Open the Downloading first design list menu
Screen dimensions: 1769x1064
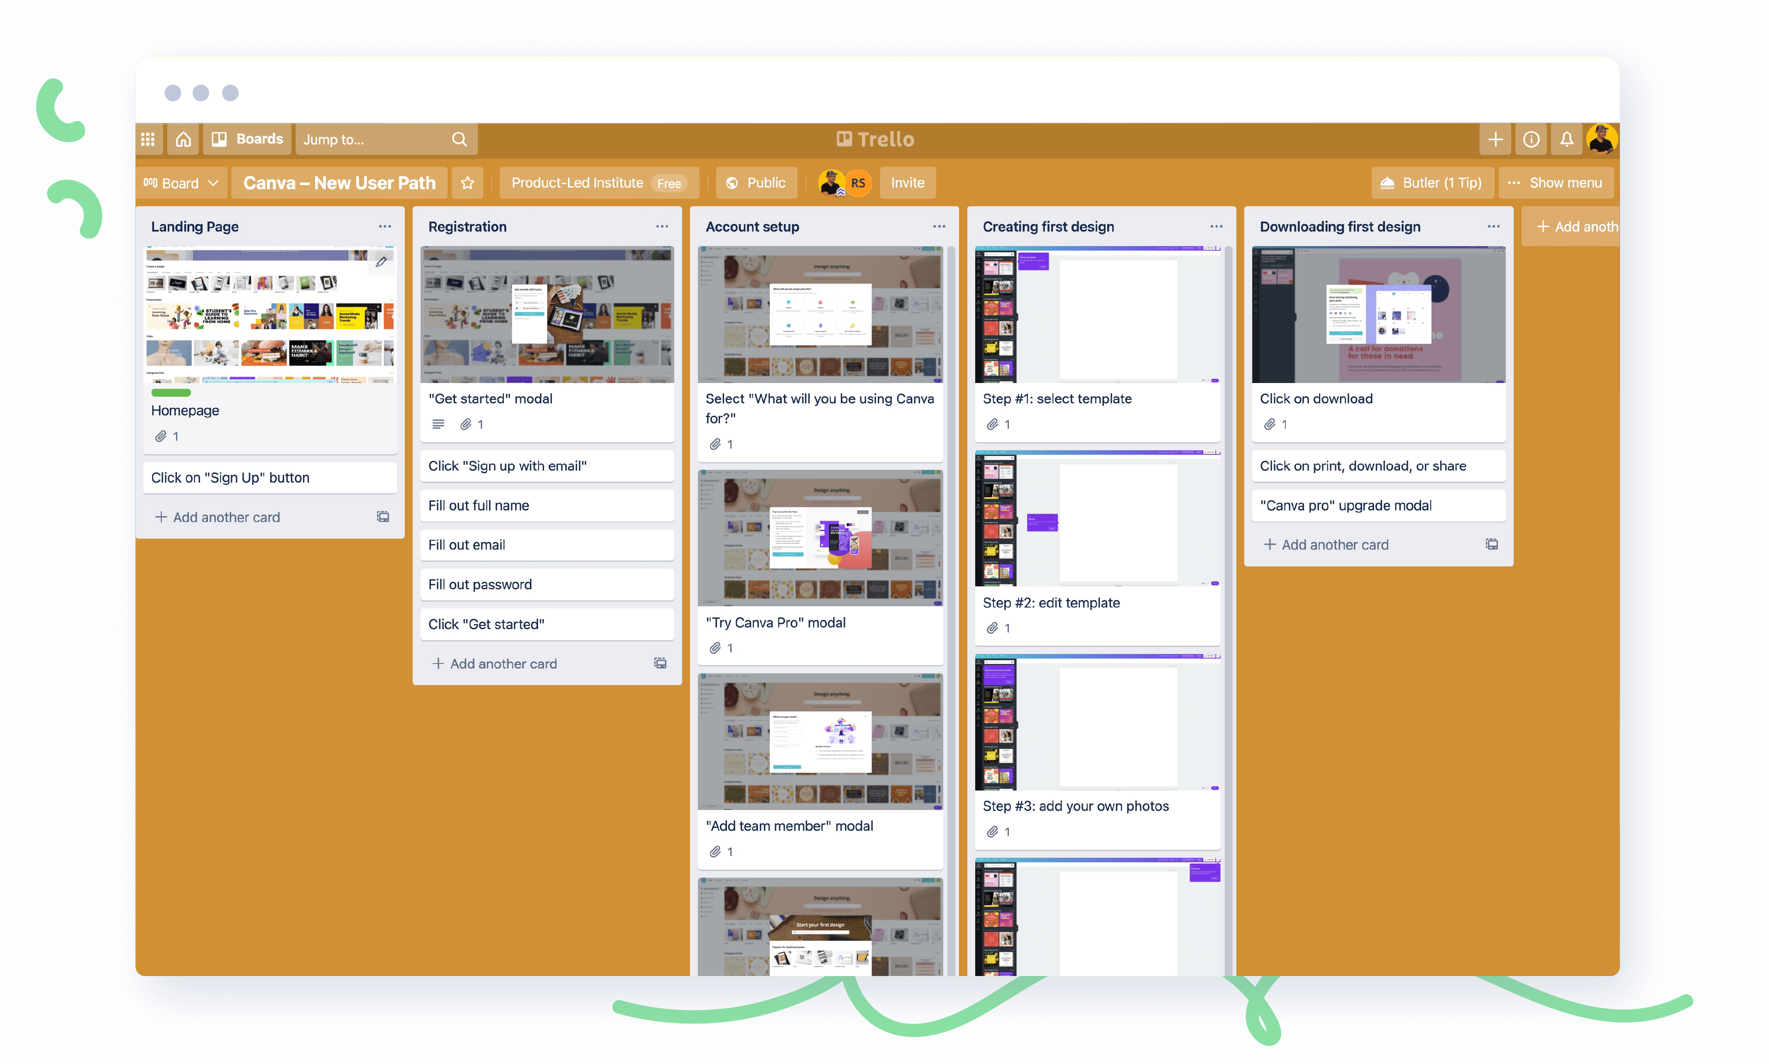(1493, 227)
